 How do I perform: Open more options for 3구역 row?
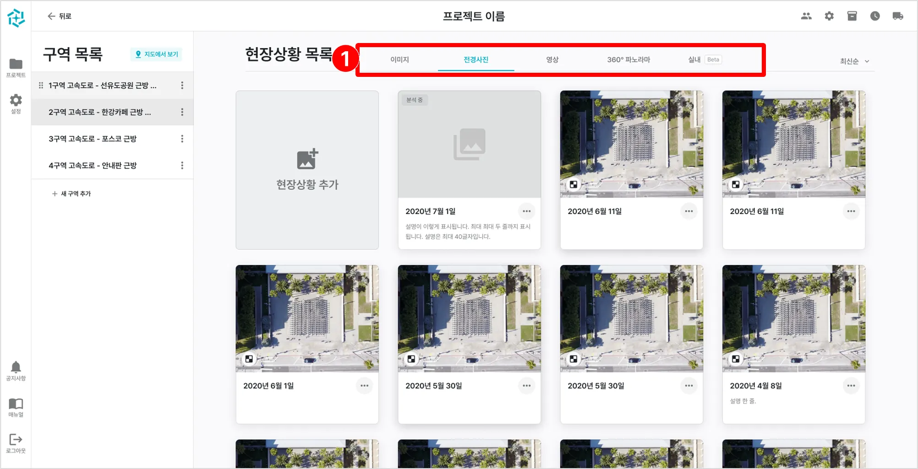[182, 139]
